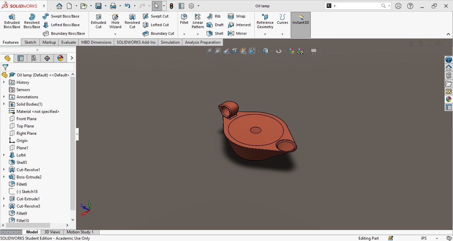Toggle the Hide/Show Items eye icon

279,51
